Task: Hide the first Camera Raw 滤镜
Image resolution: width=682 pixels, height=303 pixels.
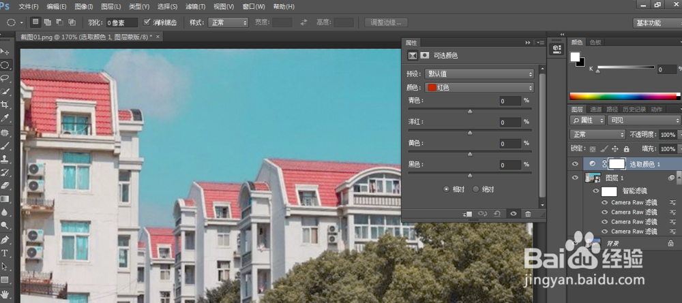Action: pyautogui.click(x=604, y=202)
